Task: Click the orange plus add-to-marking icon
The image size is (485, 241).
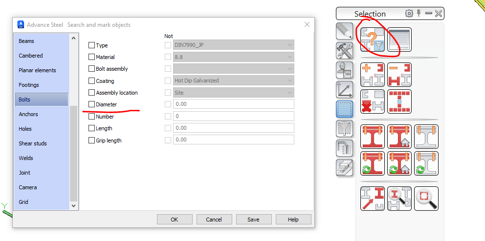Action: pyautogui.click(x=373, y=75)
